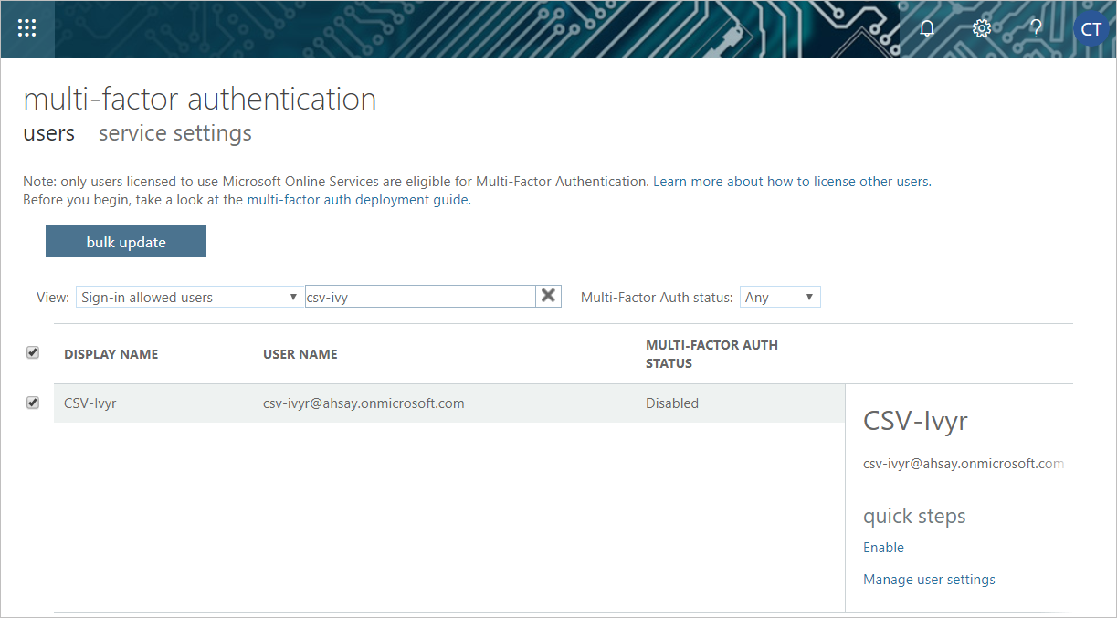1117x618 pixels.
Task: Open the notifications bell
Action: pyautogui.click(x=927, y=28)
